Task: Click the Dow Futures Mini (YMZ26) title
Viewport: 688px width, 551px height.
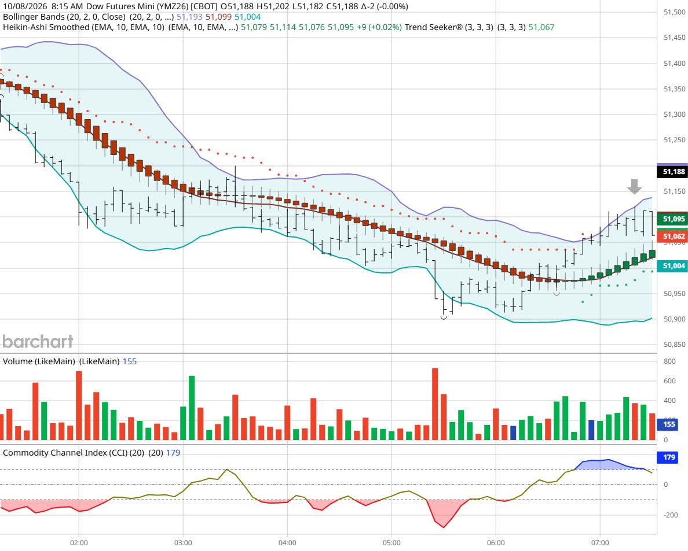Action: [137, 6]
